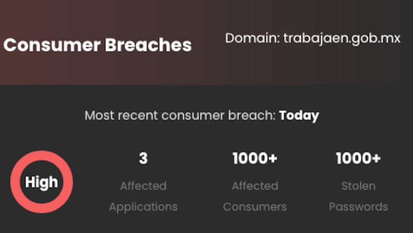
Task: Click the word 'Consumer' in the title
Action: pos(52,45)
